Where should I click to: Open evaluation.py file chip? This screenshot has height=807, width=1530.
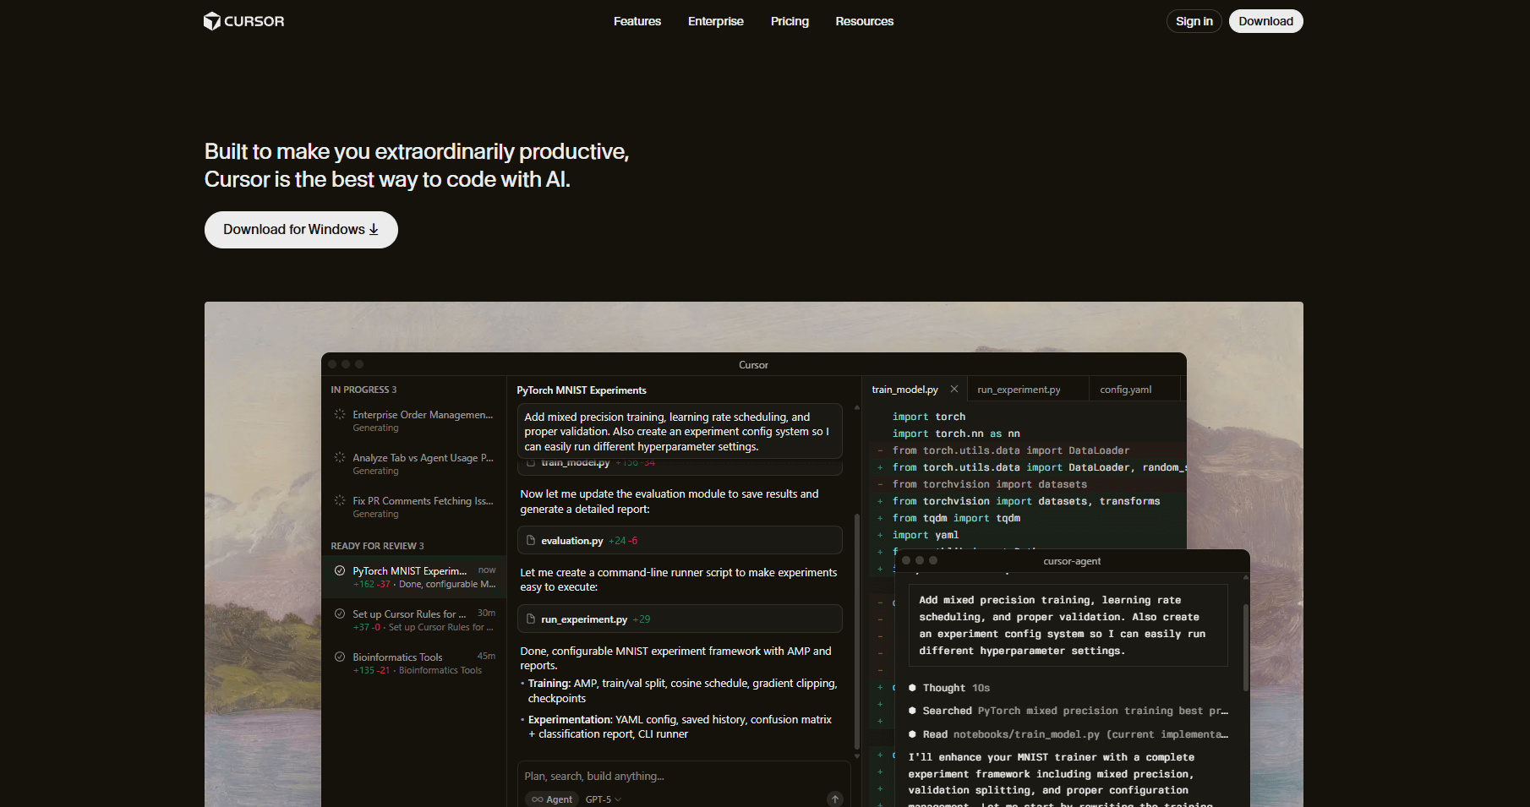(x=680, y=541)
